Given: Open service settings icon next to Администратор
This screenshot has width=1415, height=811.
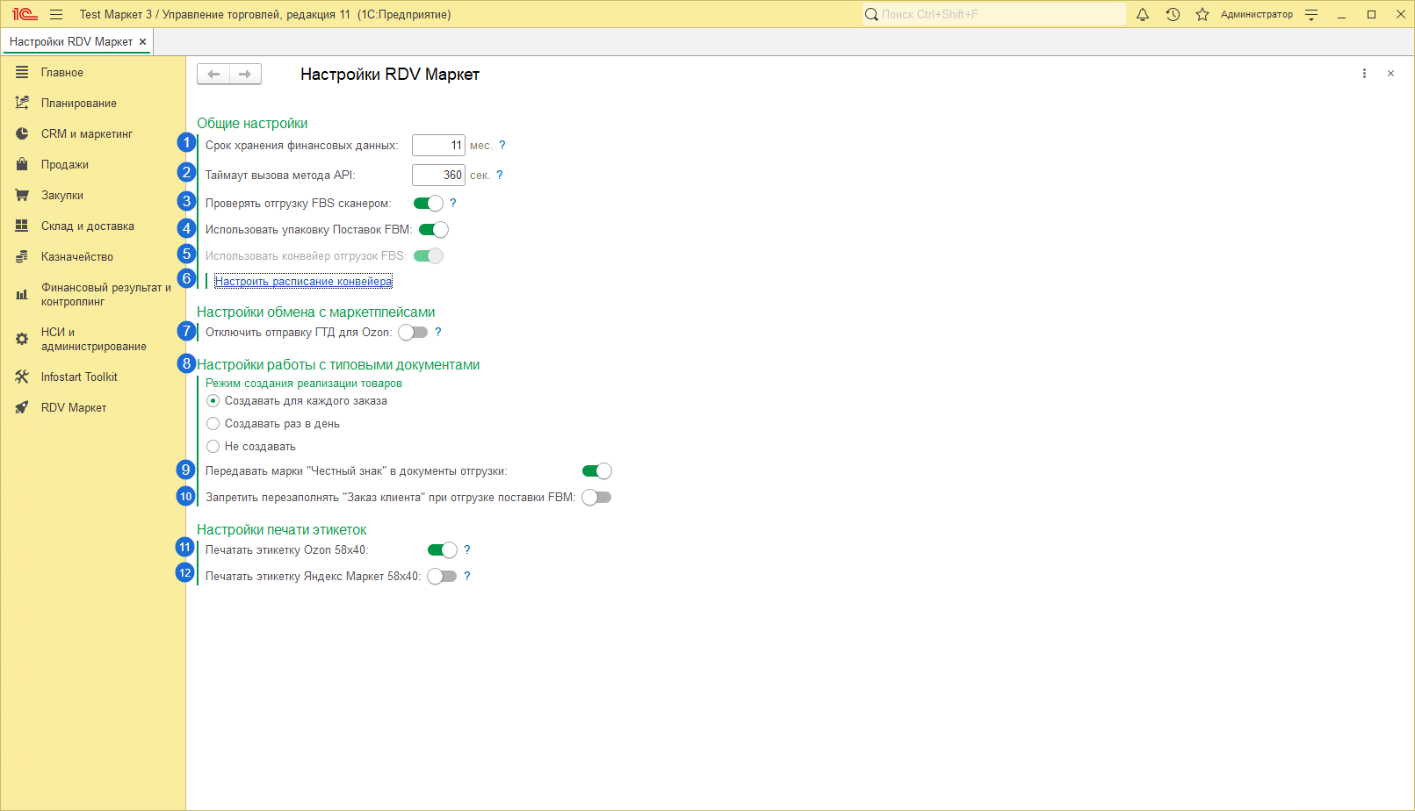Looking at the screenshot, I should pos(1311,14).
